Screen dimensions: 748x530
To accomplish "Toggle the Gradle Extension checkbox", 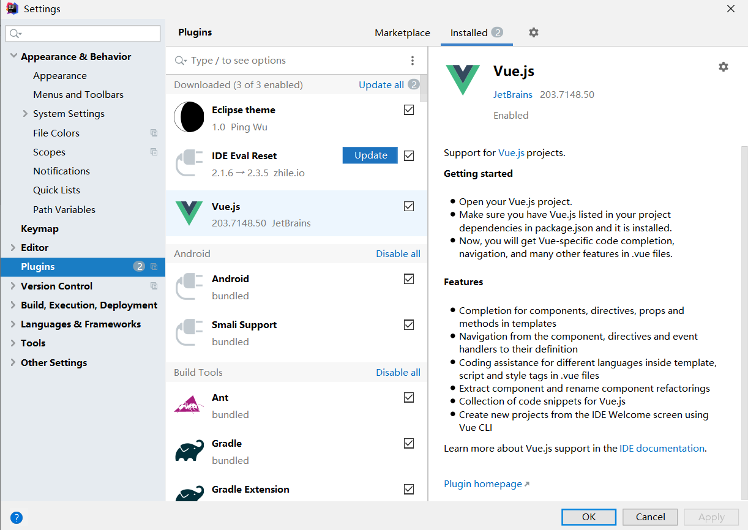I will pos(409,489).
